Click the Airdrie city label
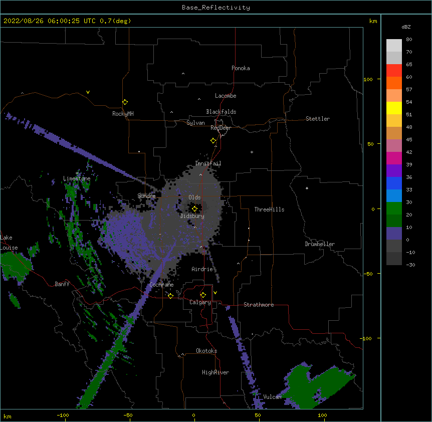 click(x=202, y=269)
